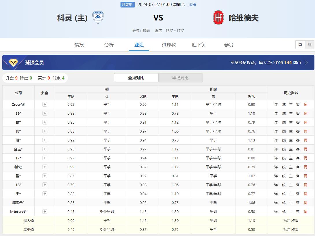Screen dimensions: 315x236
Task: Click 详 details link in 36* row
Action: click(x=276, y=114)
